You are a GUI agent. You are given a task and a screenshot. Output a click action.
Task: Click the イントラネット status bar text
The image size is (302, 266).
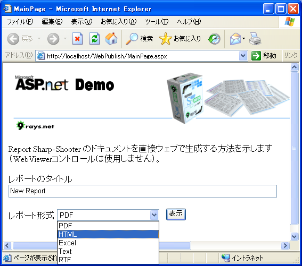(248, 258)
